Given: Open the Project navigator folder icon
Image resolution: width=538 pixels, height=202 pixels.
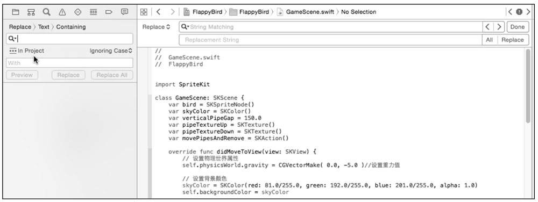Looking at the screenshot, I should (16, 12).
